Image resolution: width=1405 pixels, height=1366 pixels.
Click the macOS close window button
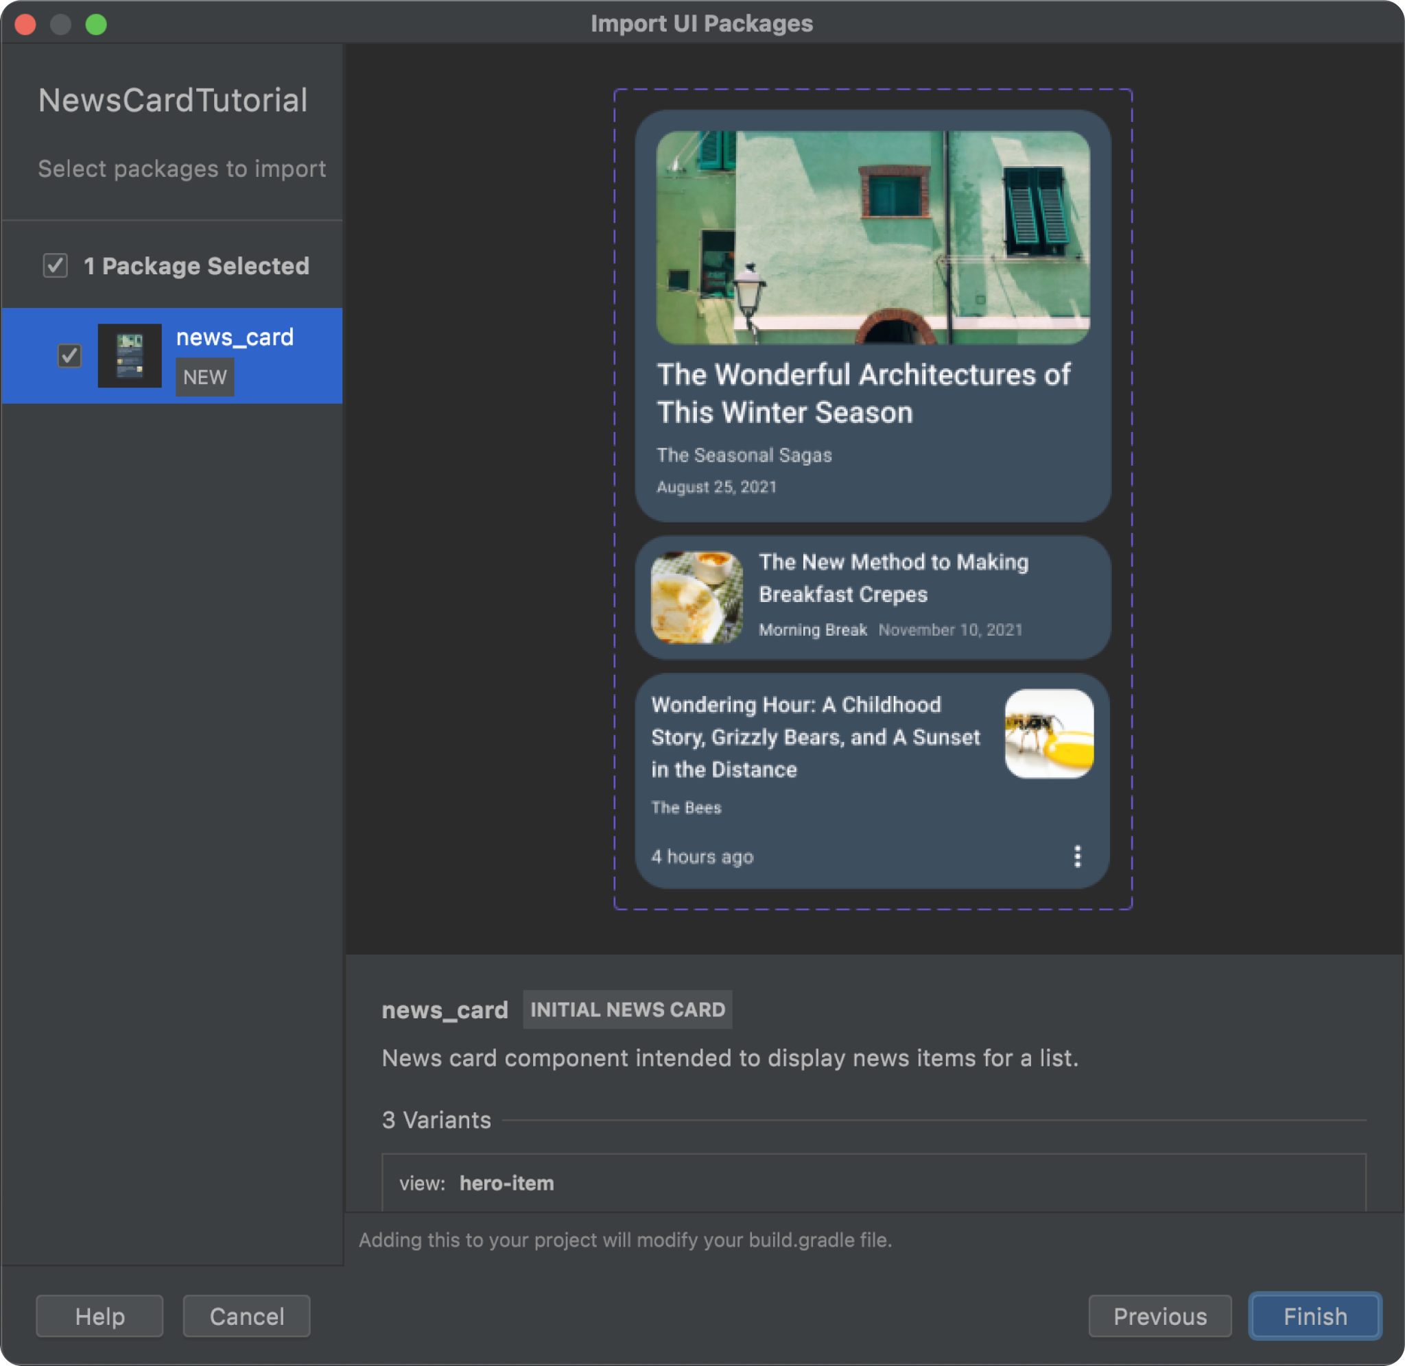(25, 23)
